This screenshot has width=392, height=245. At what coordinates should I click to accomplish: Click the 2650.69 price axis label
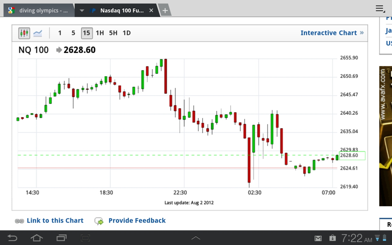click(349, 76)
